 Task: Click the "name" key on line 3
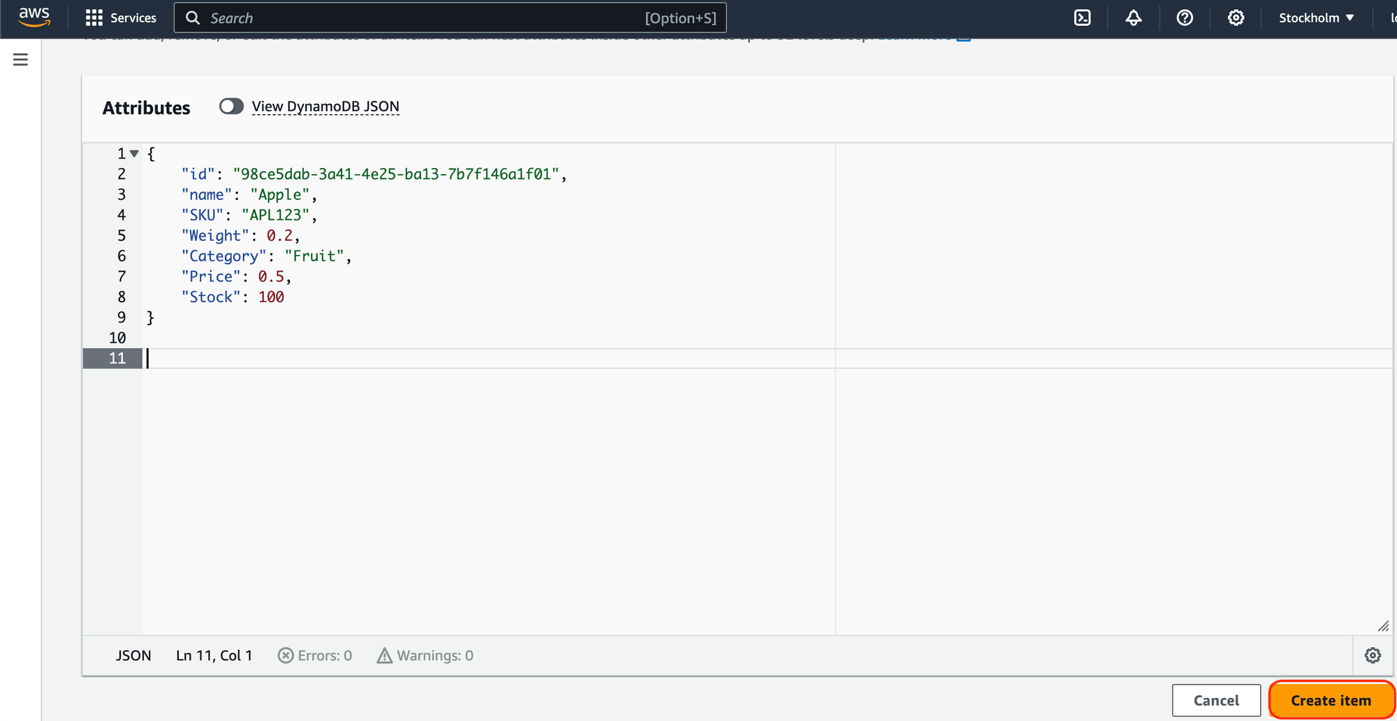pos(207,195)
